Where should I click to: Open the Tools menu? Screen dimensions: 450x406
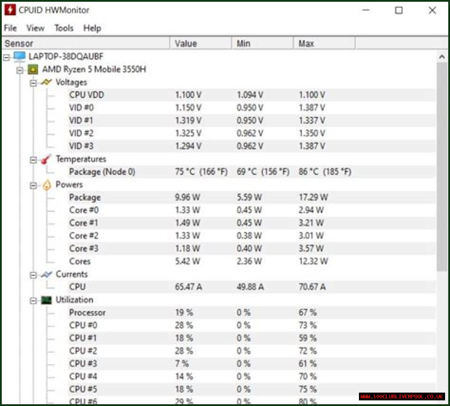[x=64, y=28]
